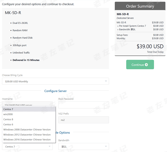Viewport: 167px width, 152px height.
Task: Open the Billing Cycle dropdown
Action: point(55,81)
